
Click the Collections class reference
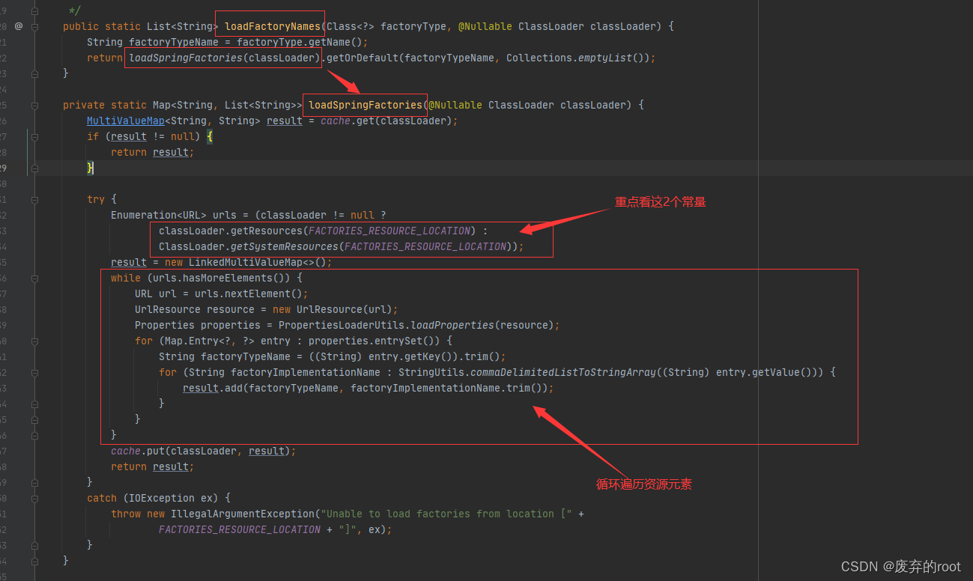click(x=539, y=58)
